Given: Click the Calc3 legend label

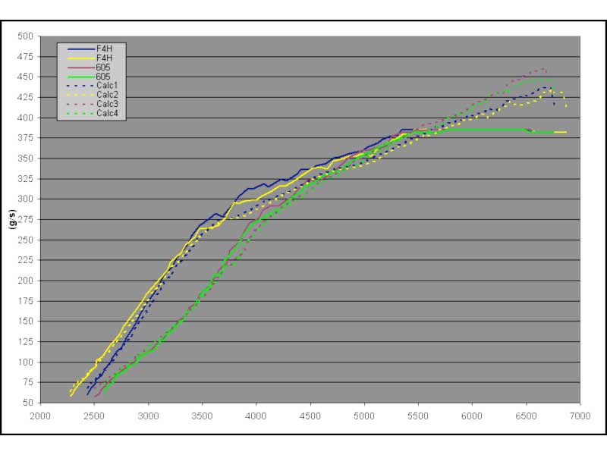Looking at the screenshot, I should 106,105.
